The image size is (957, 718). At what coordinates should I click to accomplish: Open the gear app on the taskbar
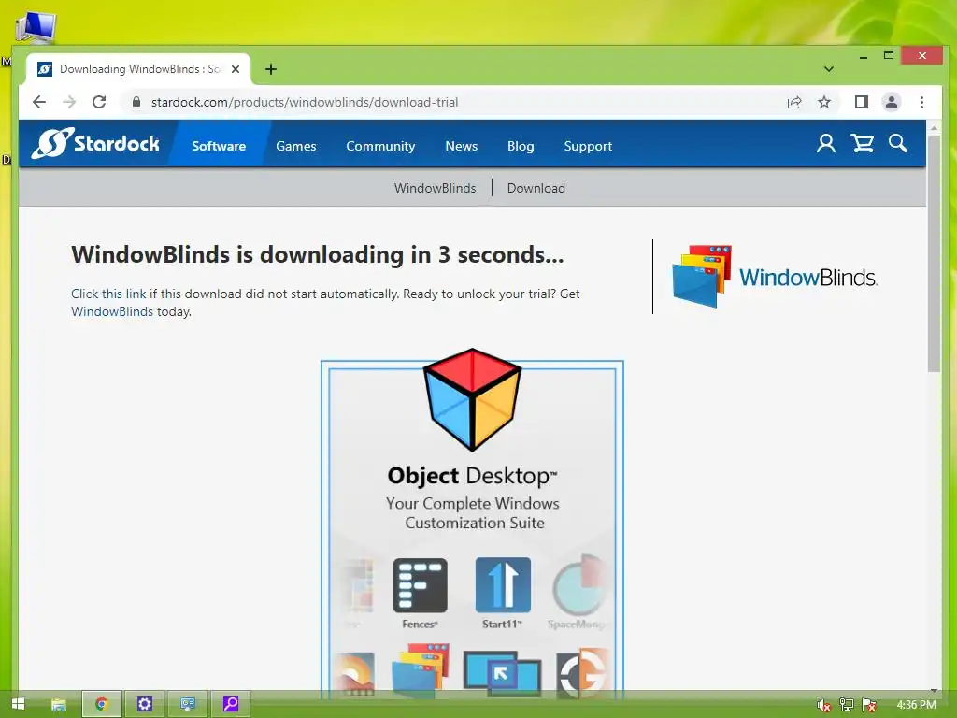click(145, 704)
